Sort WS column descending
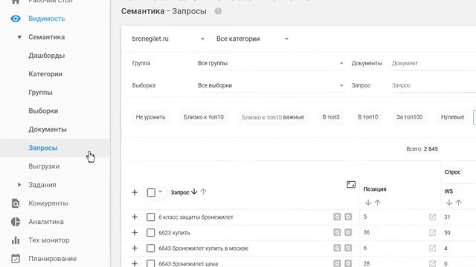476x267 pixels. (x=449, y=202)
